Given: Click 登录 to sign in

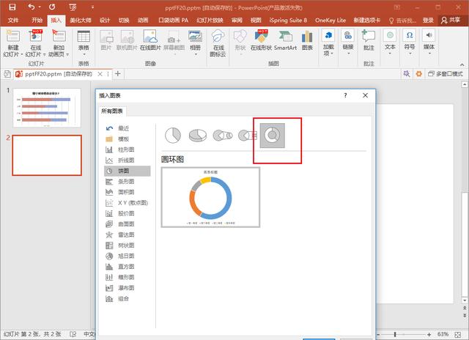Looking at the screenshot, I should pos(427,21).
